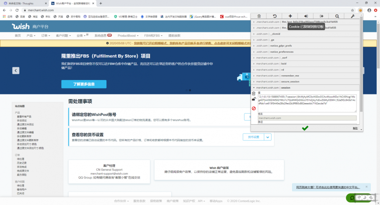Switch to the Thoughts browser tab

[24, 3]
